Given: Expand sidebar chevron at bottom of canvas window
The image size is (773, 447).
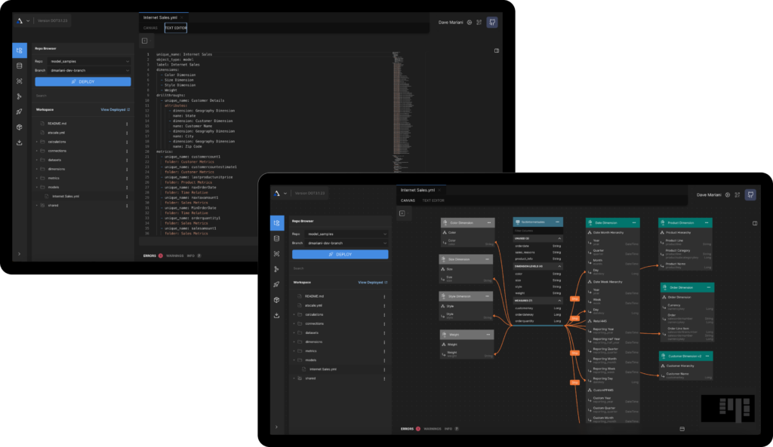Looking at the screenshot, I should pos(276,427).
